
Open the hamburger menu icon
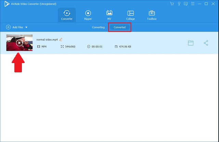point(193,4)
